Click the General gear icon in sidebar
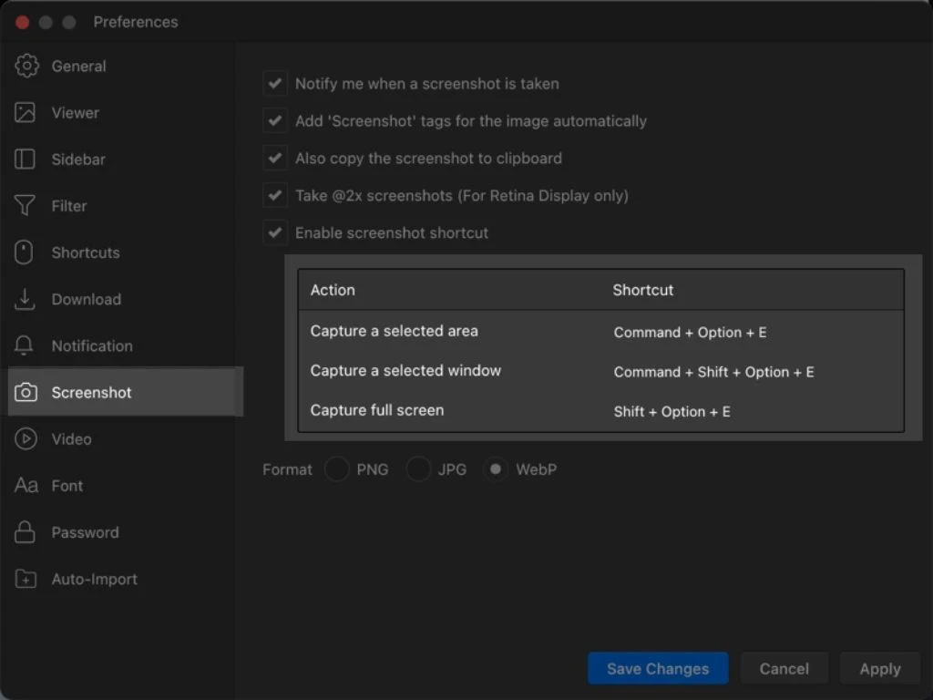The height and width of the screenshot is (700, 933). (26, 67)
